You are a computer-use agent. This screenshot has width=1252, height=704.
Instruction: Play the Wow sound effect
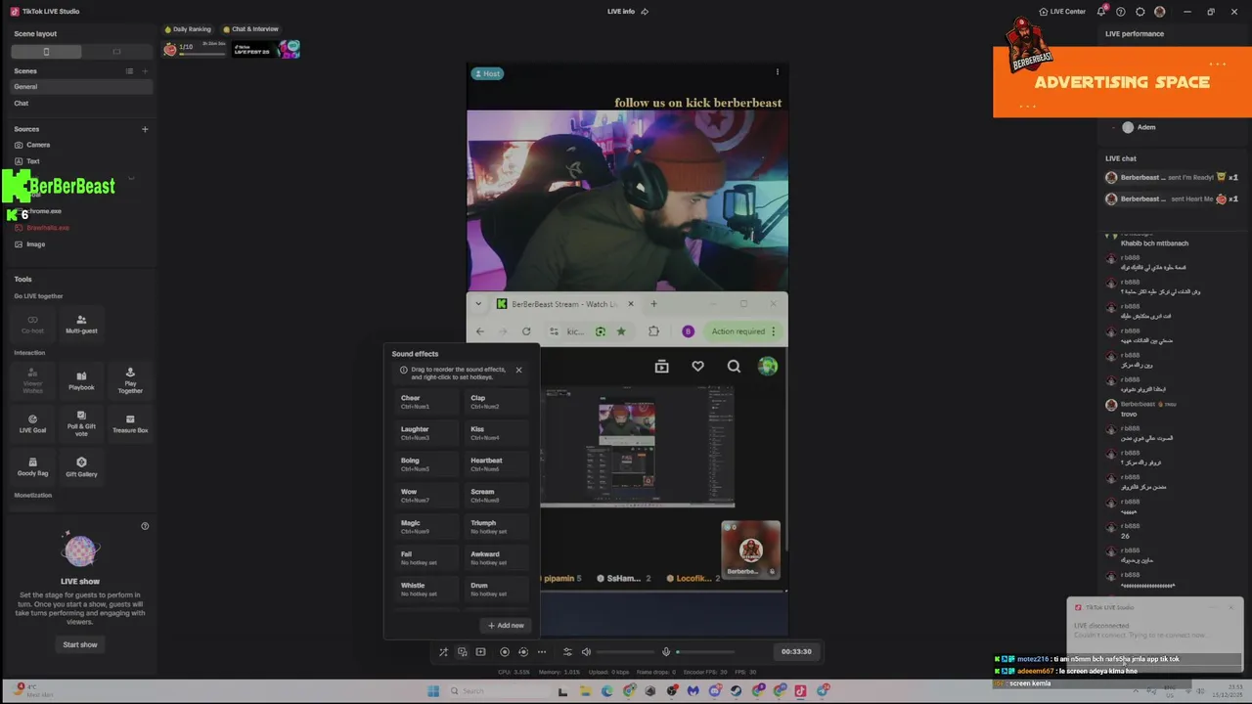click(425, 496)
